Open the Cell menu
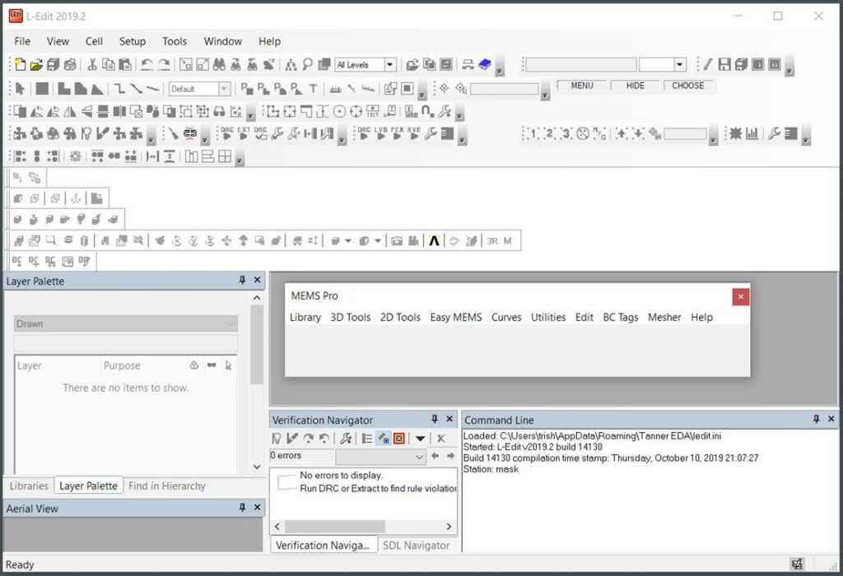Image resolution: width=843 pixels, height=576 pixels. (x=94, y=41)
